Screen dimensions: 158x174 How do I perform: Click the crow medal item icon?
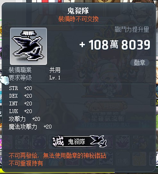click(29, 46)
